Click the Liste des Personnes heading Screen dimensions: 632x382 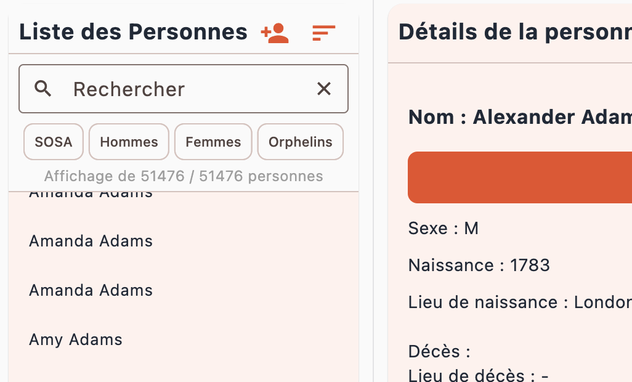pyautogui.click(x=134, y=32)
